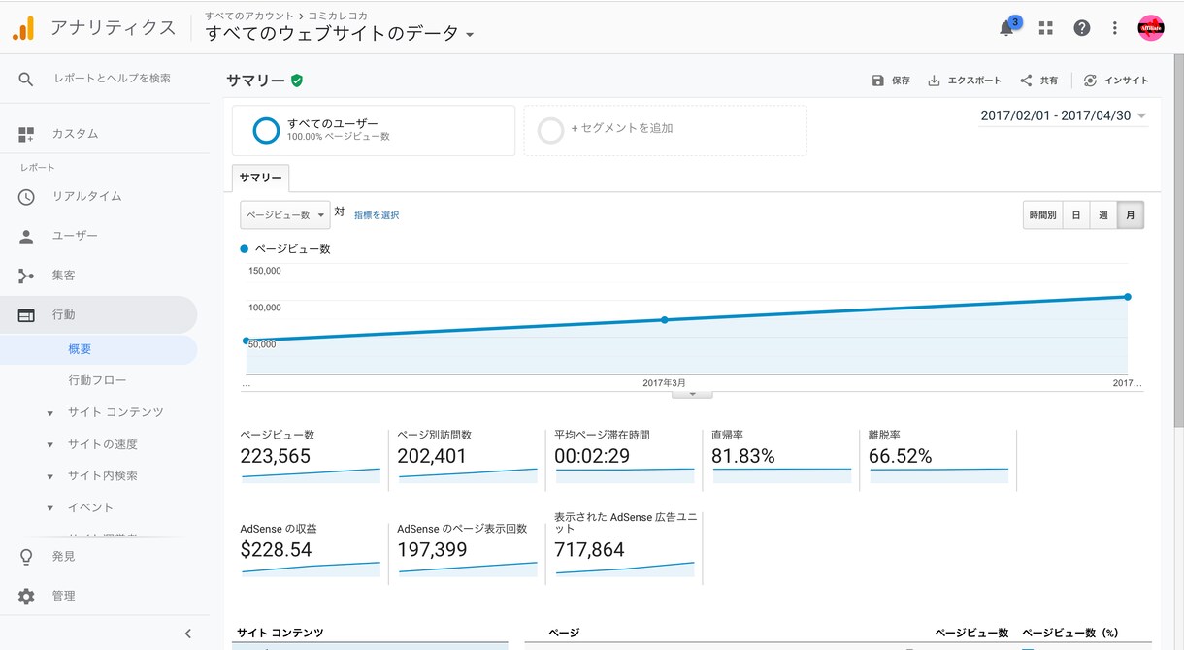Select the 月 monthly granularity
Viewport: 1184px width, 650px height.
point(1131,215)
